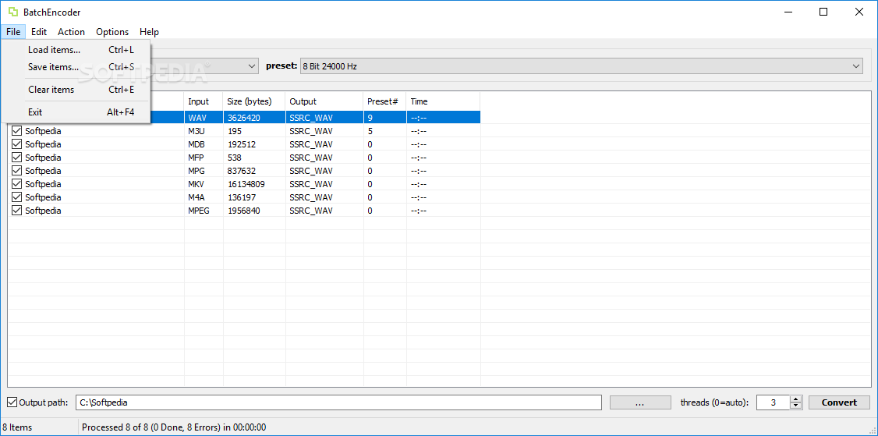
Task: Select the highlighted WAV row size 3626420
Action: [x=243, y=118]
